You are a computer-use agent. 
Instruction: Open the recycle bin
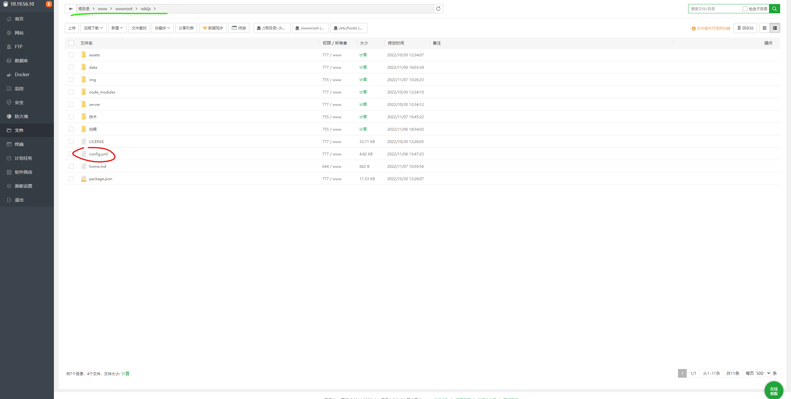[x=745, y=28]
